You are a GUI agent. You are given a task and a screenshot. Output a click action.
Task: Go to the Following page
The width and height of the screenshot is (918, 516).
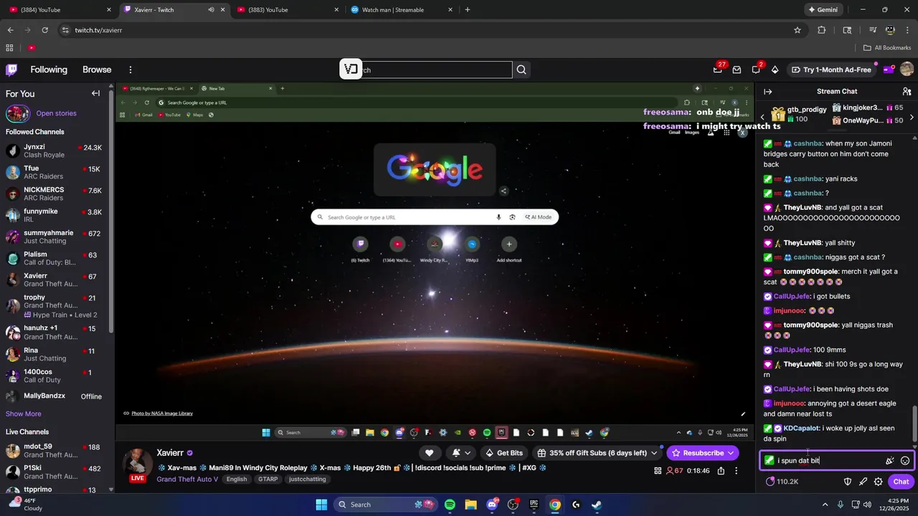pos(49,70)
